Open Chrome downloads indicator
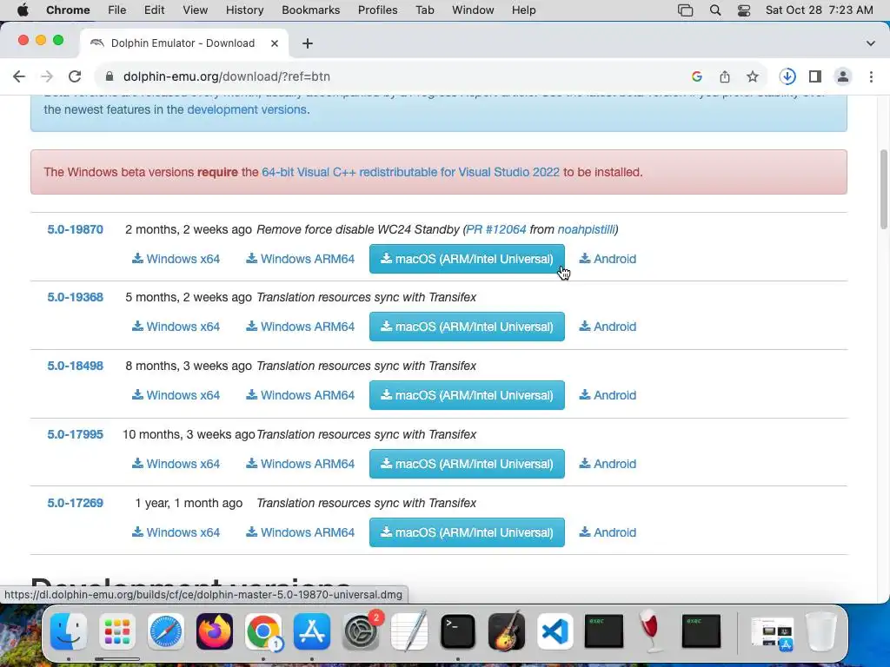890x667 pixels. coord(787,76)
